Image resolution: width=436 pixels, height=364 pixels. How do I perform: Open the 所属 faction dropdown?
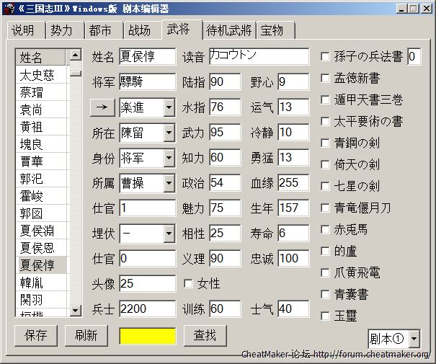(169, 183)
